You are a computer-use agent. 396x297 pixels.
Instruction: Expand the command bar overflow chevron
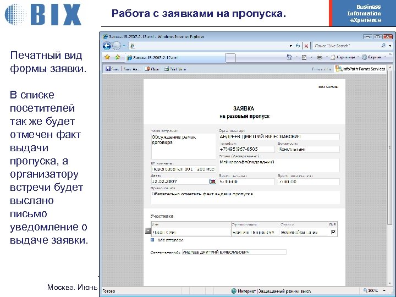[x=391, y=54]
